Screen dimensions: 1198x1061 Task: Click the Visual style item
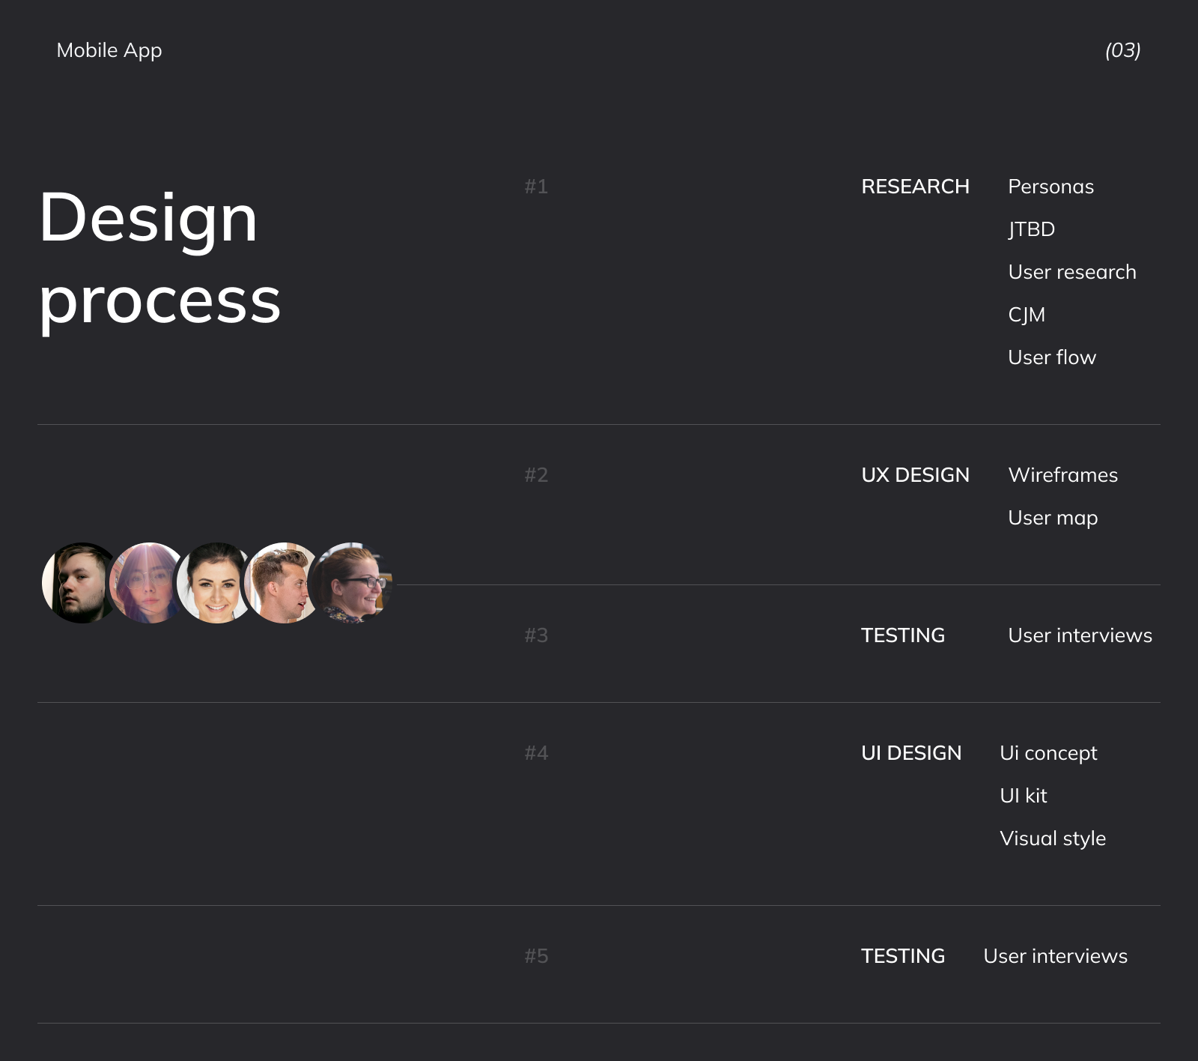click(x=1053, y=838)
